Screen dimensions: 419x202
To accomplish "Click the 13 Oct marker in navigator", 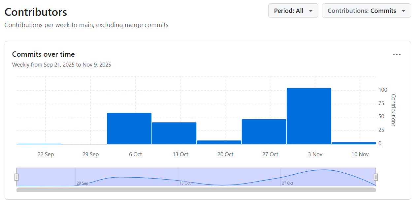I will [x=185, y=183].
